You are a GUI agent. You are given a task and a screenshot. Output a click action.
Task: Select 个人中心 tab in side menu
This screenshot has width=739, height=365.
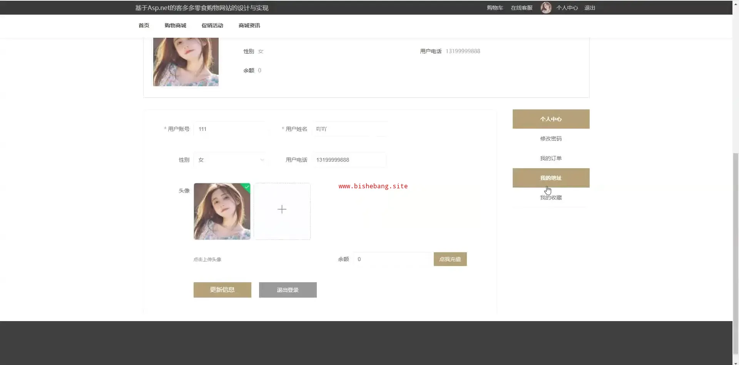tap(551, 119)
